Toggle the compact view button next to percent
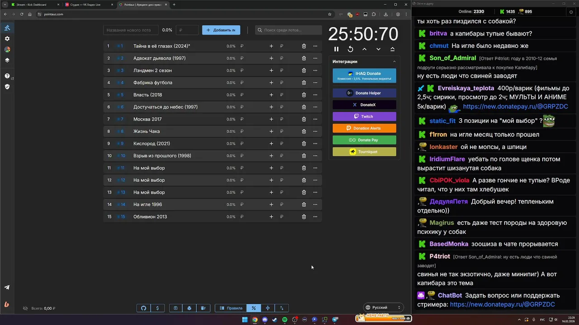The image size is (579, 325). 268,308
